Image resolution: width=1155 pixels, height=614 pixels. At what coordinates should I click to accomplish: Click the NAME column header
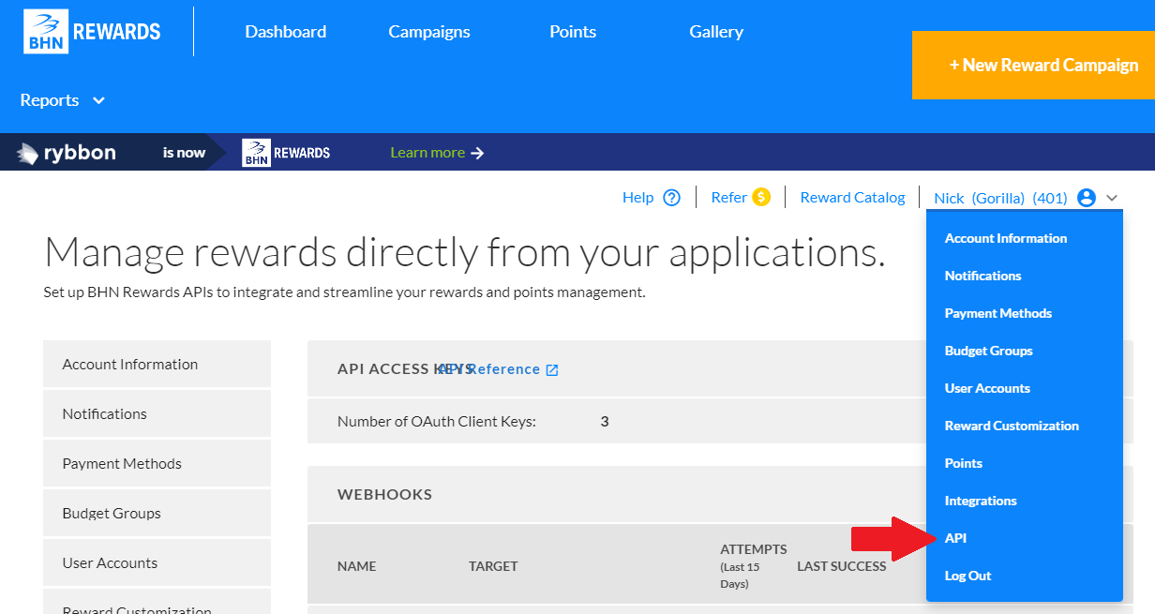point(356,566)
